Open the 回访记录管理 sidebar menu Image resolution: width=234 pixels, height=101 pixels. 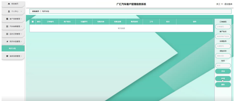click(13, 34)
